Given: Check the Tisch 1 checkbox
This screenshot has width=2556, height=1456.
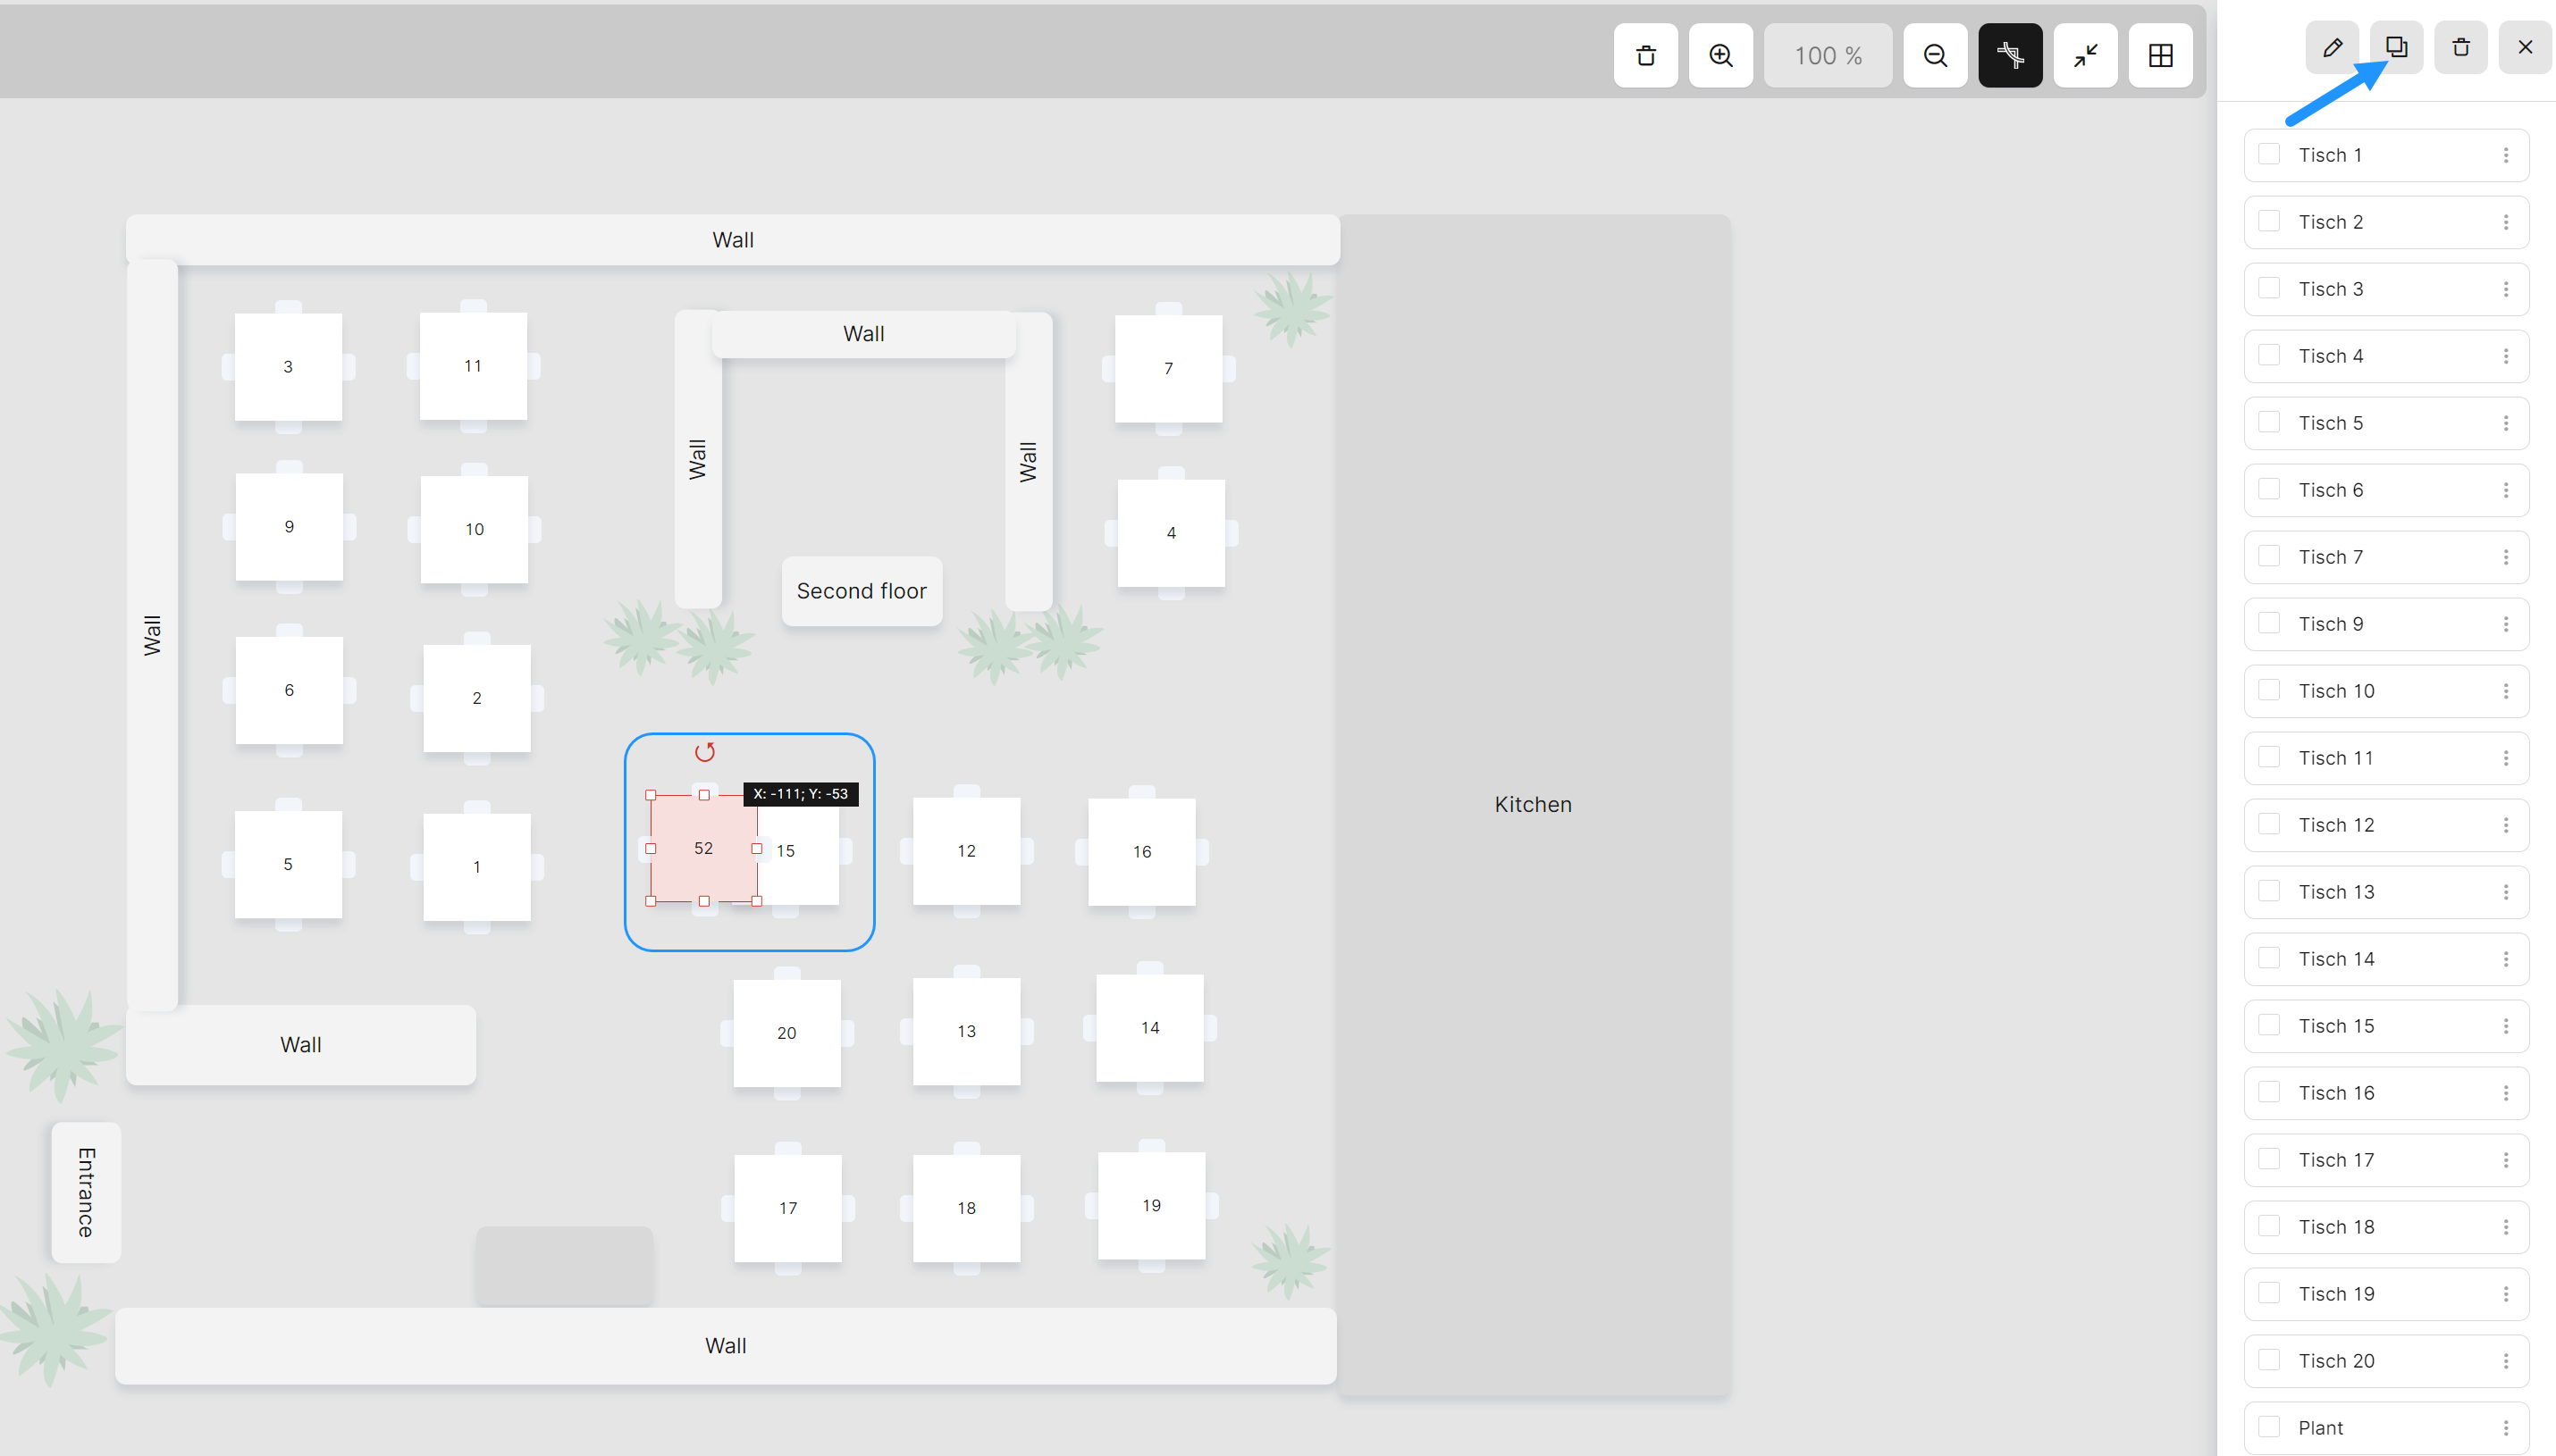Looking at the screenshot, I should [x=2269, y=154].
